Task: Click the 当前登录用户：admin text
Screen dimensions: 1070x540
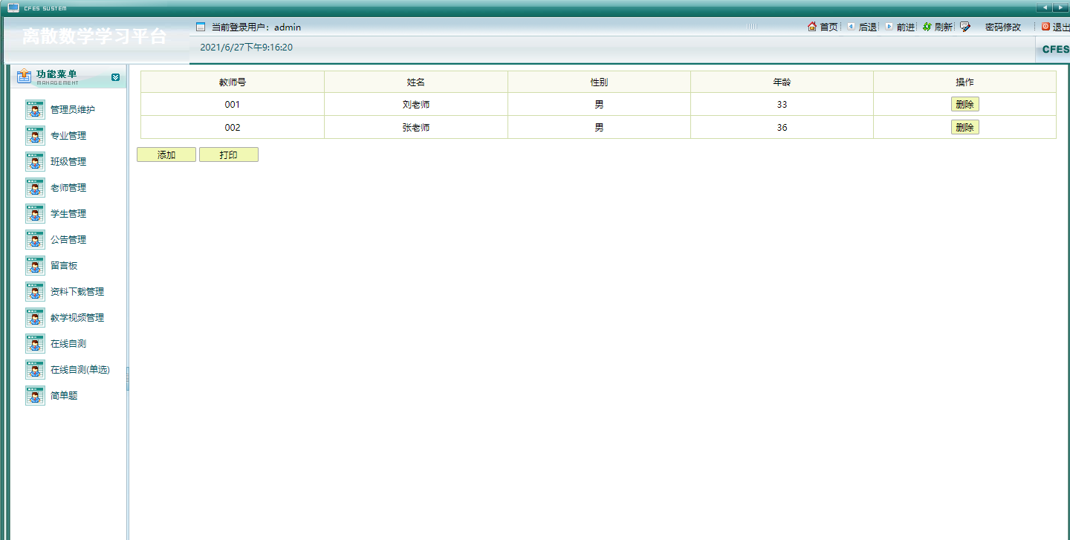Action: pyautogui.click(x=256, y=27)
